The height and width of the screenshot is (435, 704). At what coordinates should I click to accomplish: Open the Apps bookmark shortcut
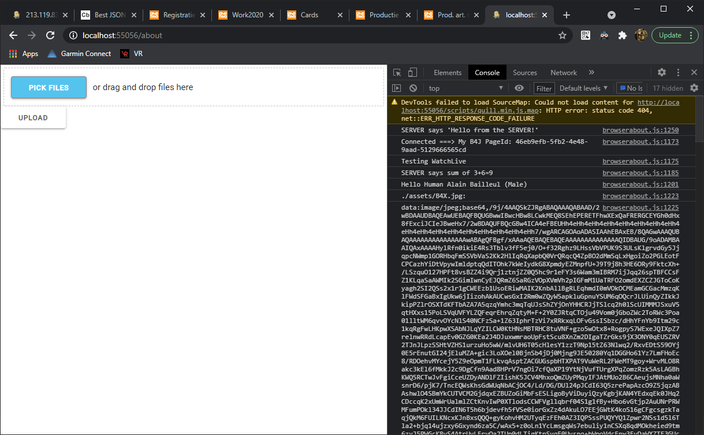[23, 54]
